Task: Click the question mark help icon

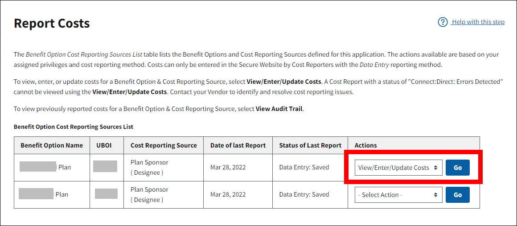Action: coord(443,22)
